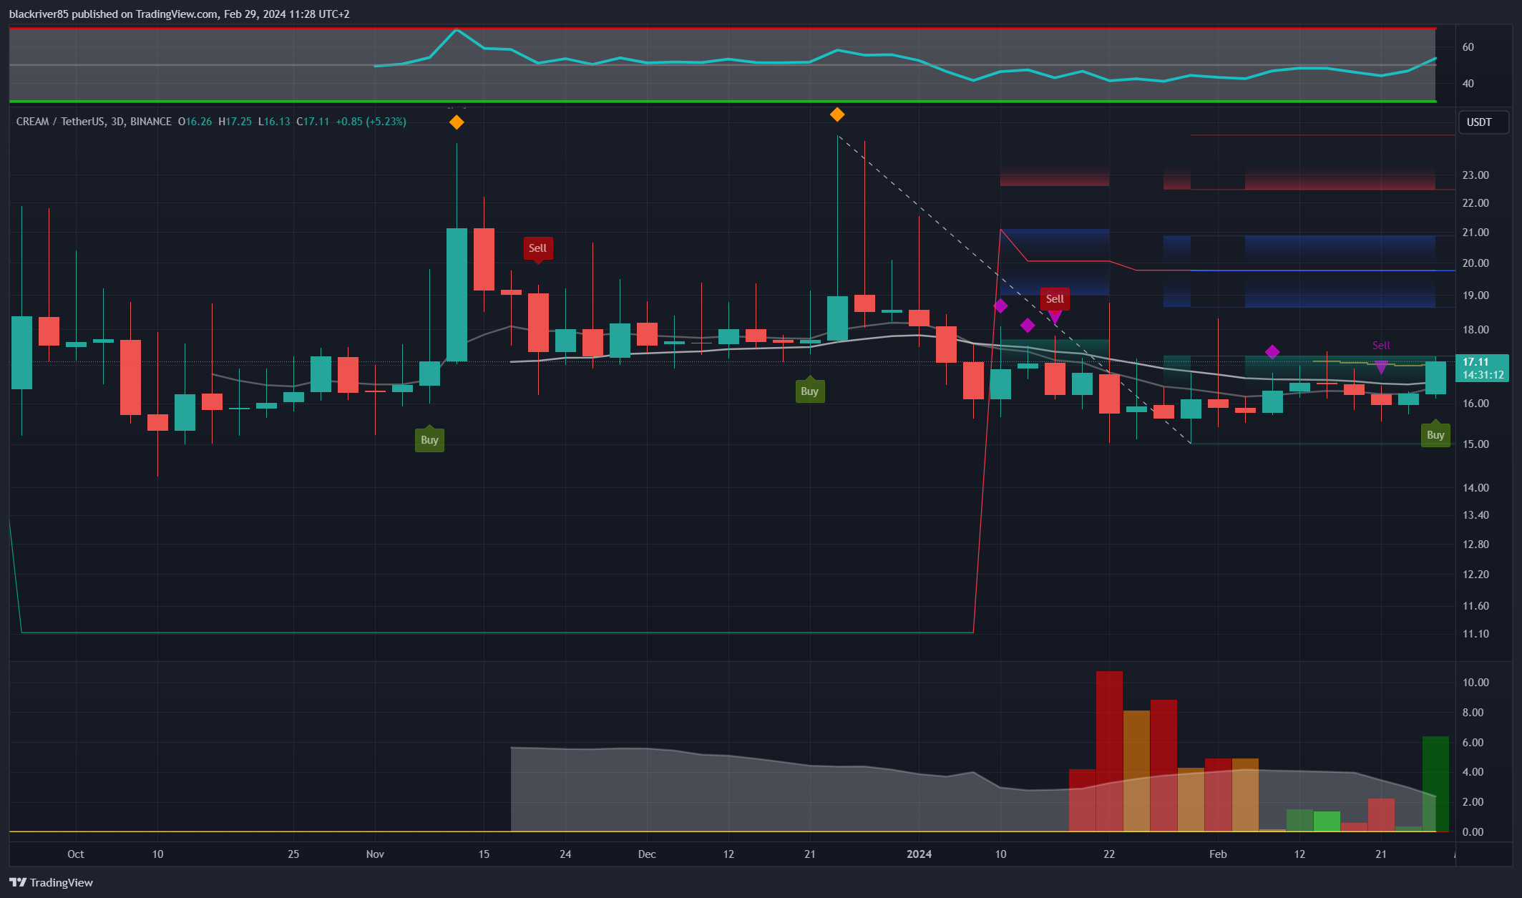The image size is (1522, 898).
Task: Click the close value C17.11 in the legend
Action: (313, 122)
